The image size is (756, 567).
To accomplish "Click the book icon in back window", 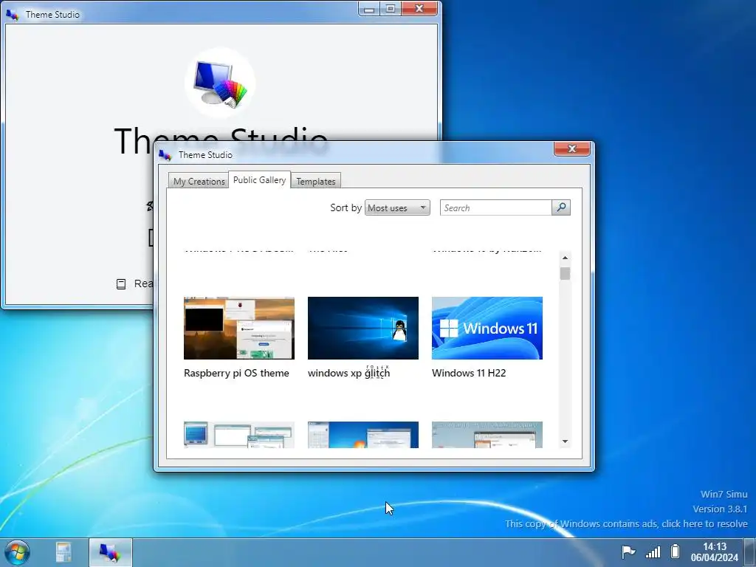I will coord(121,284).
